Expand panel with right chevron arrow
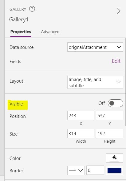The height and width of the screenshot is (181, 126). coord(119,11)
